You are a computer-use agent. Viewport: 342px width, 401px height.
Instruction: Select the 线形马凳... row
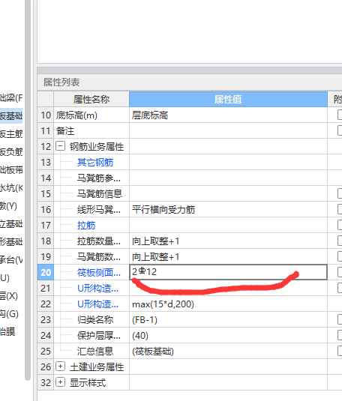point(99,209)
